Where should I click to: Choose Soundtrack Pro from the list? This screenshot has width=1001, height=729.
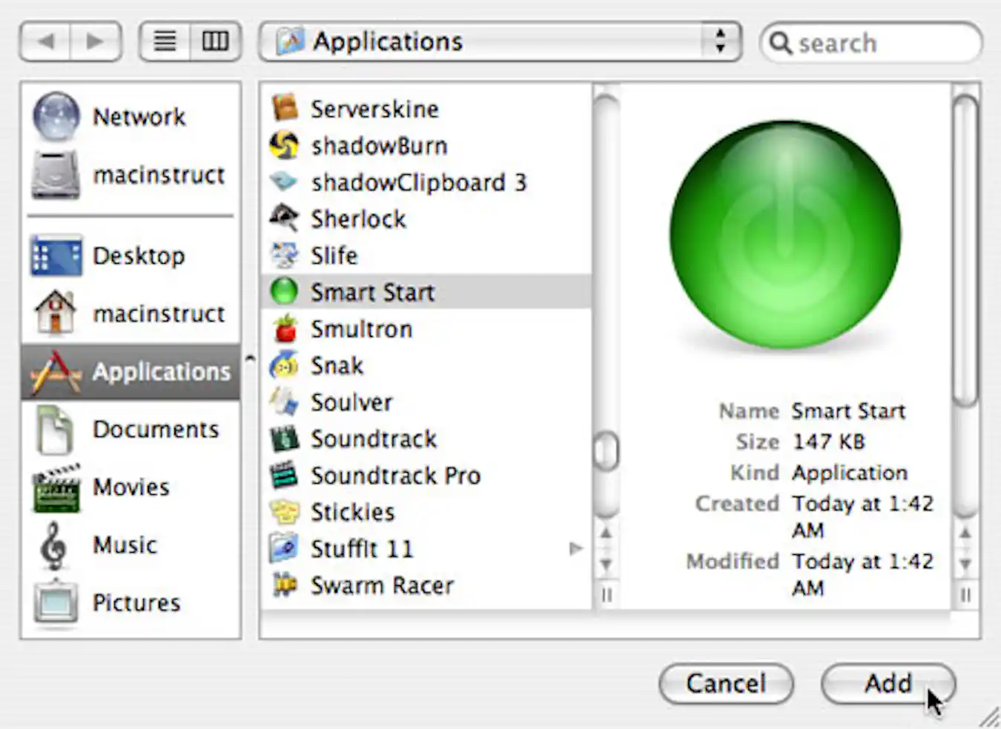coord(395,476)
